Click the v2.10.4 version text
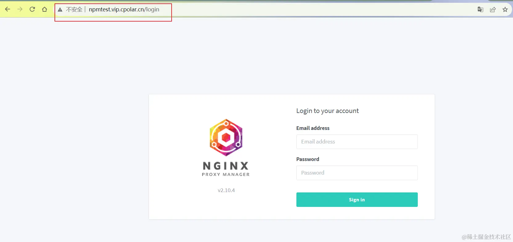 (x=226, y=190)
